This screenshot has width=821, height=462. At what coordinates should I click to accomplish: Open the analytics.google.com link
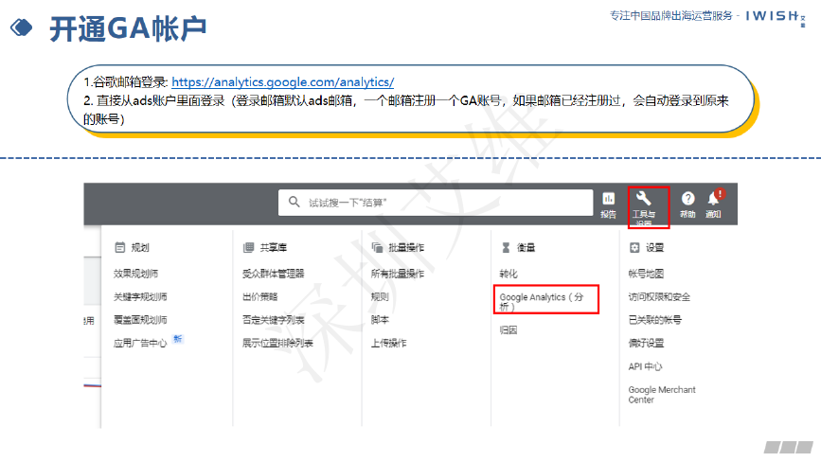(x=283, y=82)
